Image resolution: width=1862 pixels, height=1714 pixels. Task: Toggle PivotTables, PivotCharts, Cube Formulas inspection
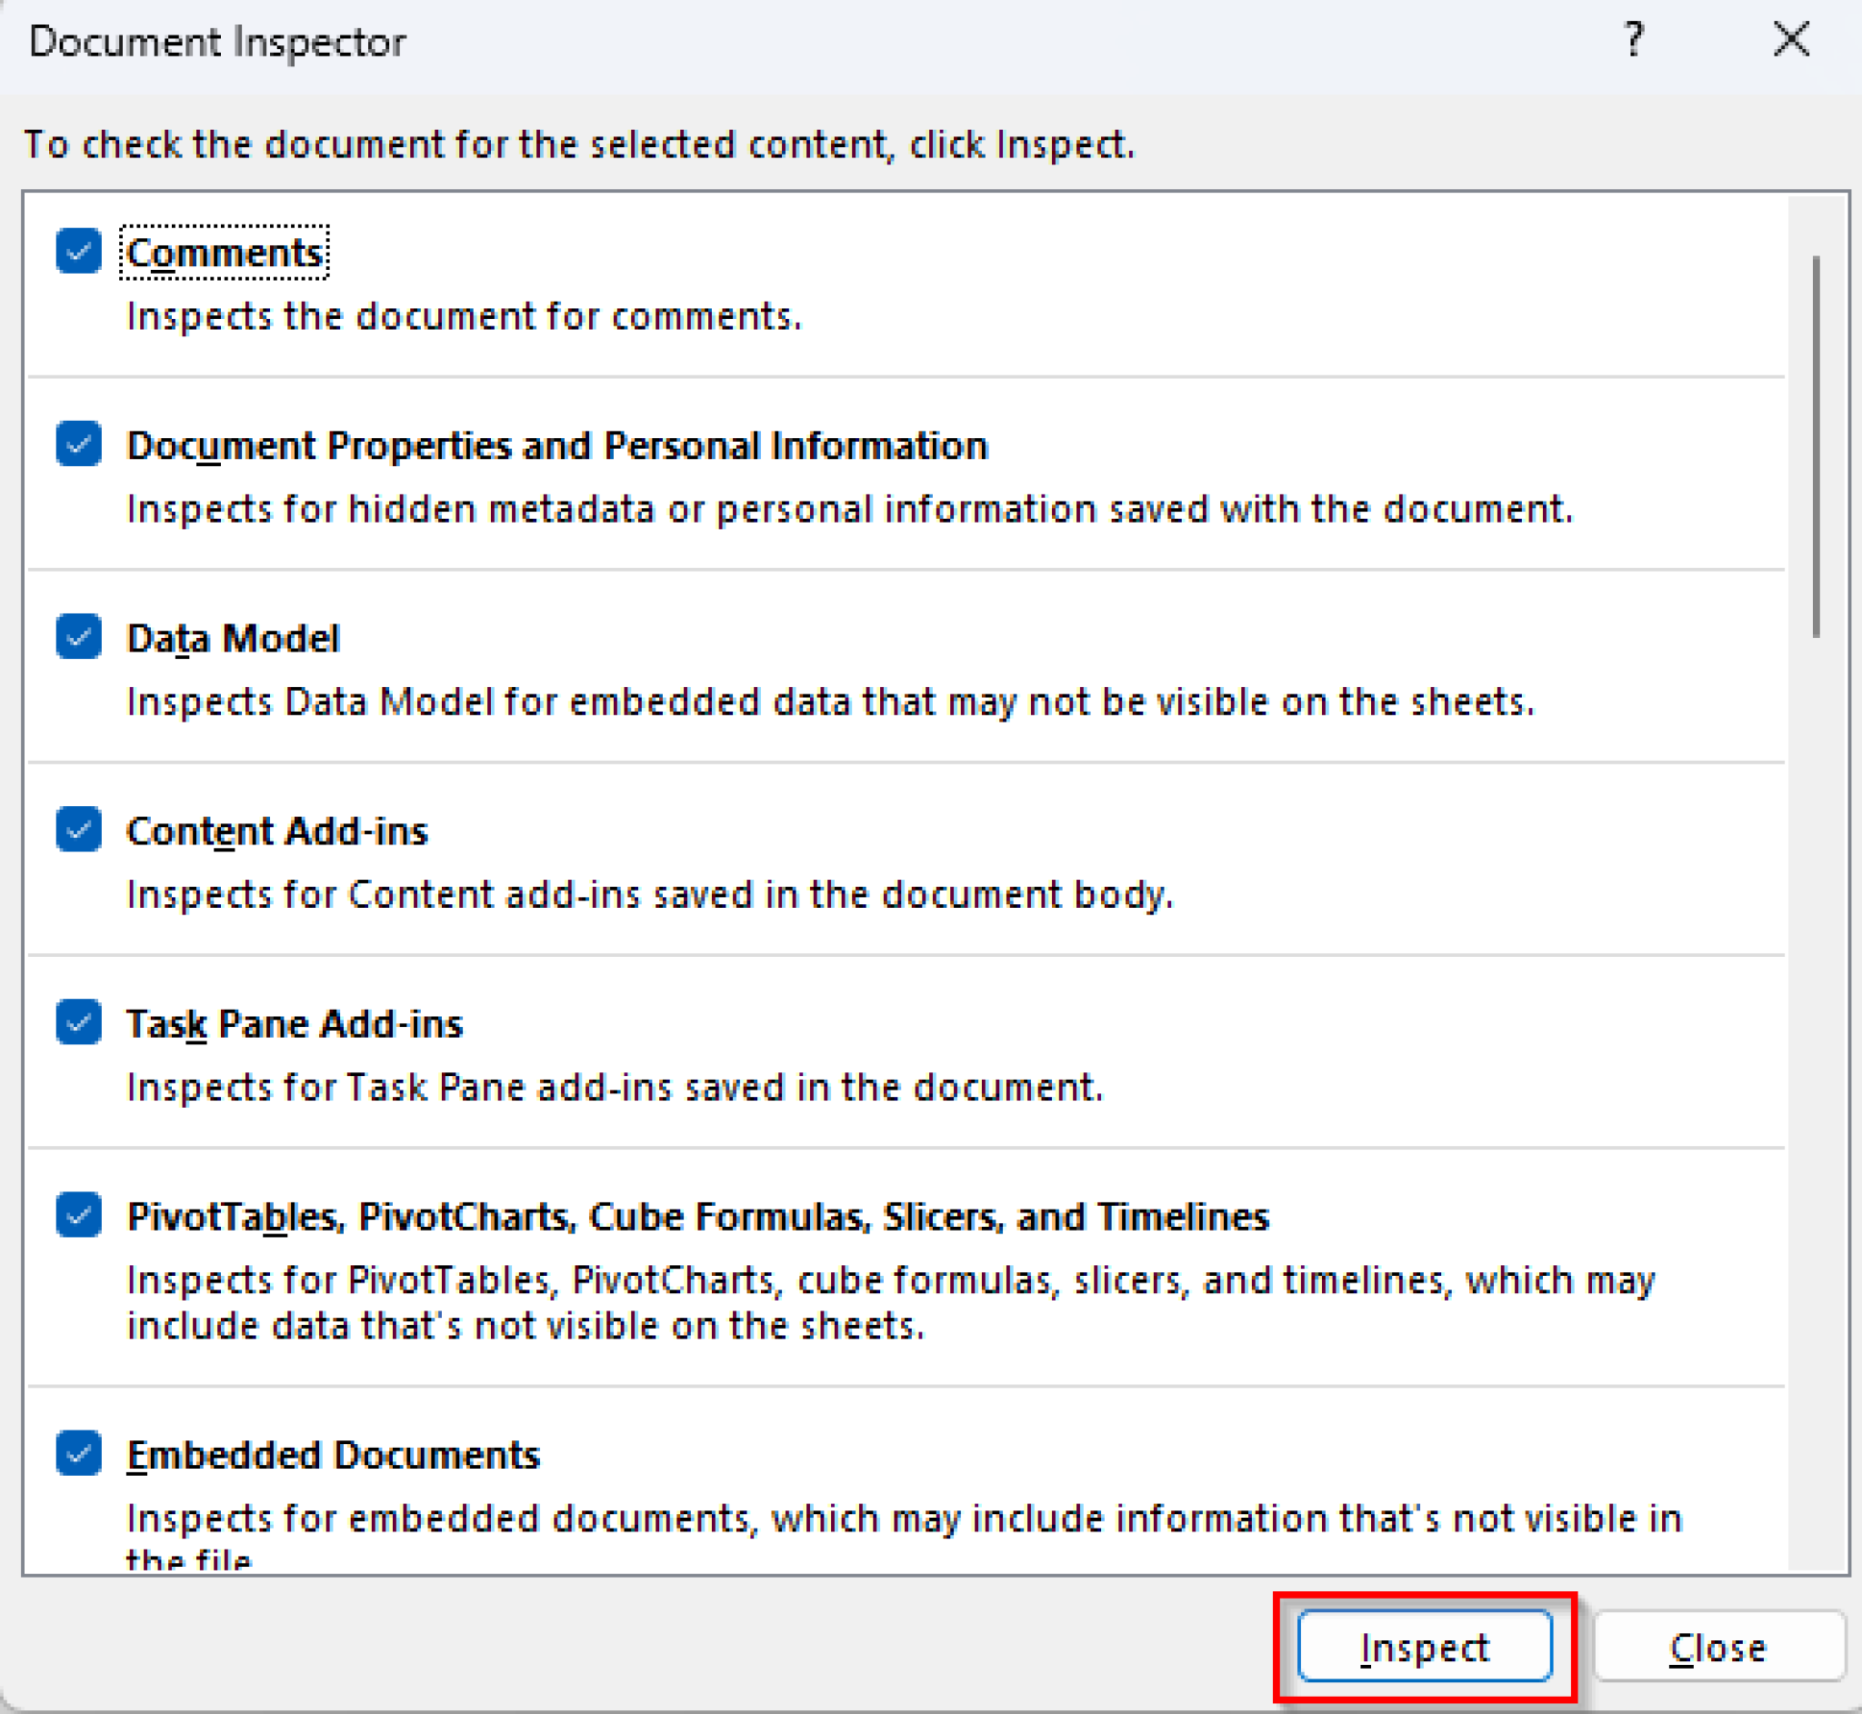(78, 1216)
